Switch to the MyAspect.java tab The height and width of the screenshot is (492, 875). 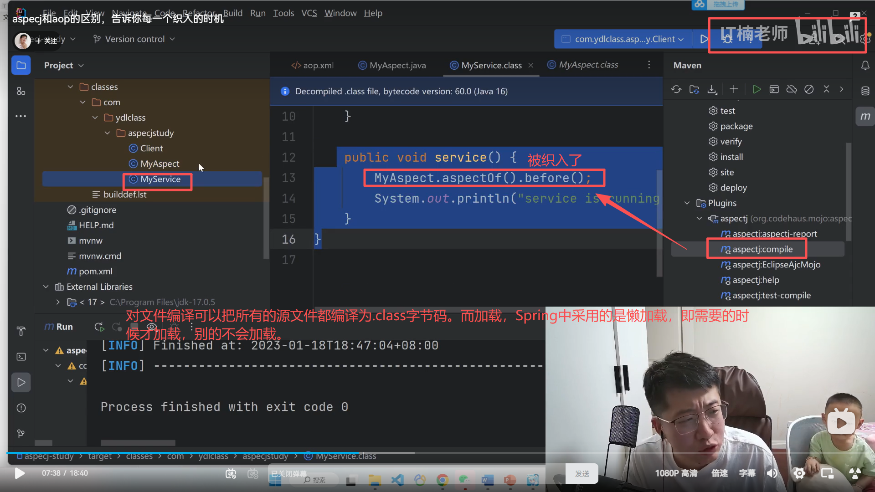[397, 65]
